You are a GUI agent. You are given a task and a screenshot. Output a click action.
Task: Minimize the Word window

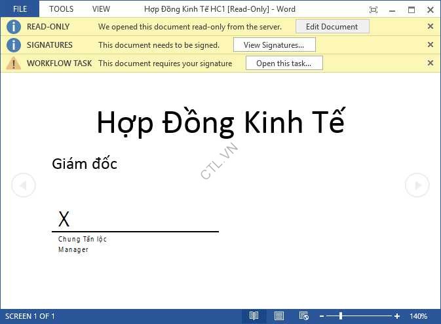click(x=392, y=10)
